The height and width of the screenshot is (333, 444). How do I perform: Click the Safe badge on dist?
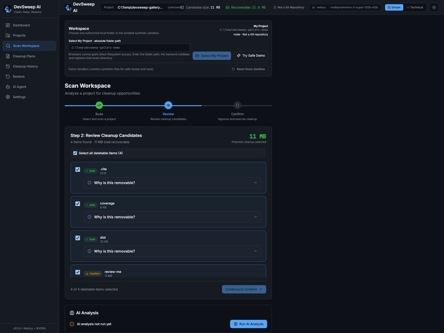click(x=91, y=239)
